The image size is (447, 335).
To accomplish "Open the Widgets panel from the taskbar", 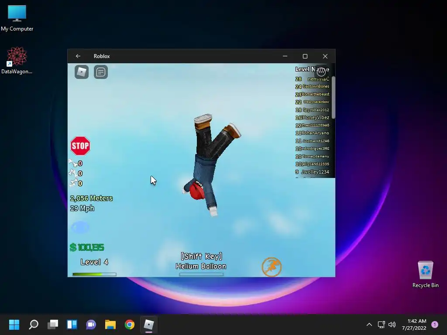I will coord(72,325).
